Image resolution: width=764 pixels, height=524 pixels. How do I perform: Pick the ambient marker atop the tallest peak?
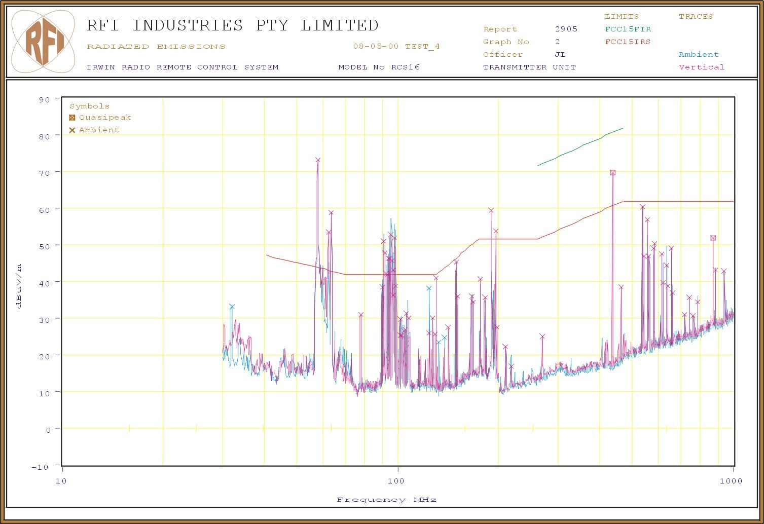(x=317, y=160)
